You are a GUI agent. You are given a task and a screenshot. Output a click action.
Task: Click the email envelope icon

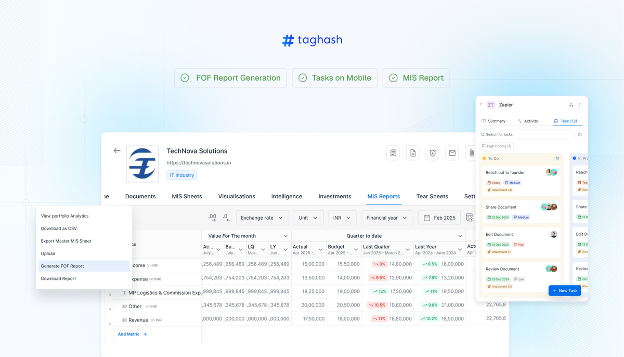452,152
